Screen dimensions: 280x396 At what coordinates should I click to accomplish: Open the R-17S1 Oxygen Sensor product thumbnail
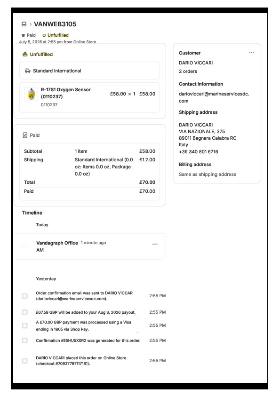[x=31, y=94]
